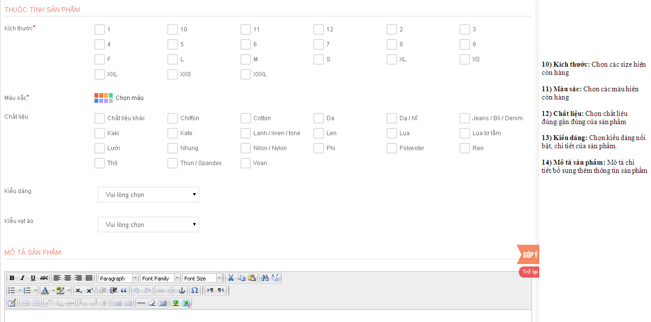The height and width of the screenshot is (322, 651).
Task: Insert special character with the Omega icon
Action: point(194,291)
